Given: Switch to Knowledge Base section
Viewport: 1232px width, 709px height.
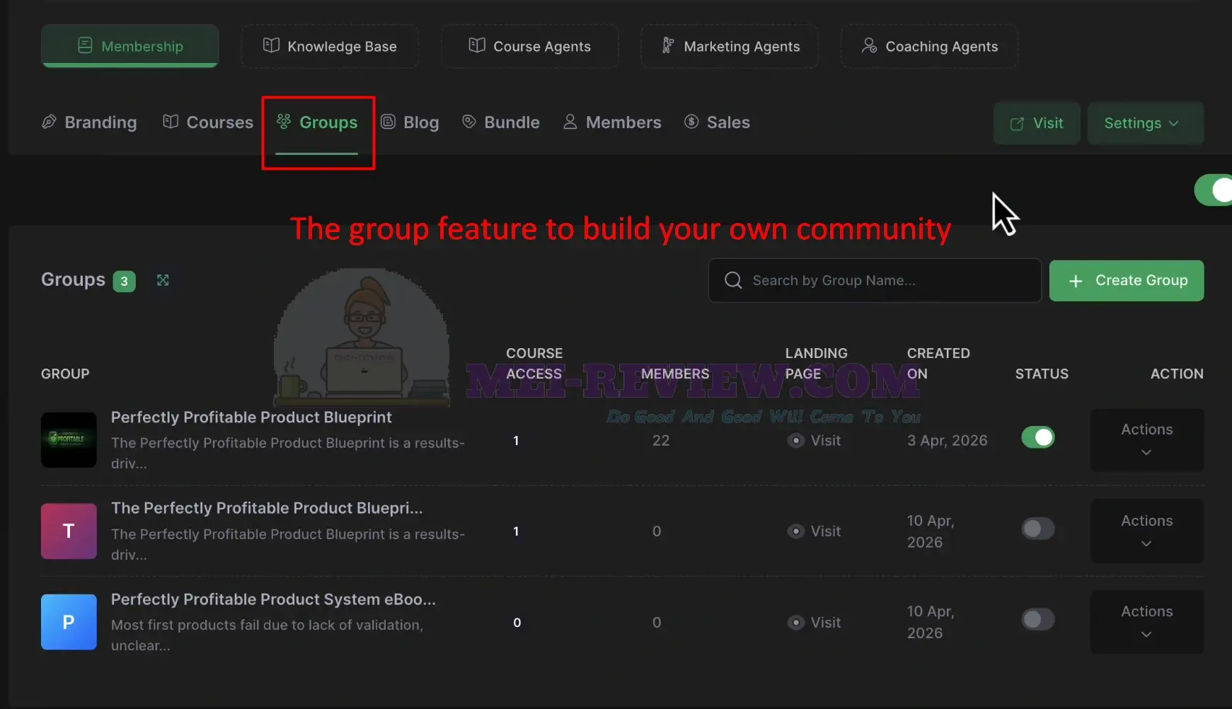Looking at the screenshot, I should tap(330, 46).
